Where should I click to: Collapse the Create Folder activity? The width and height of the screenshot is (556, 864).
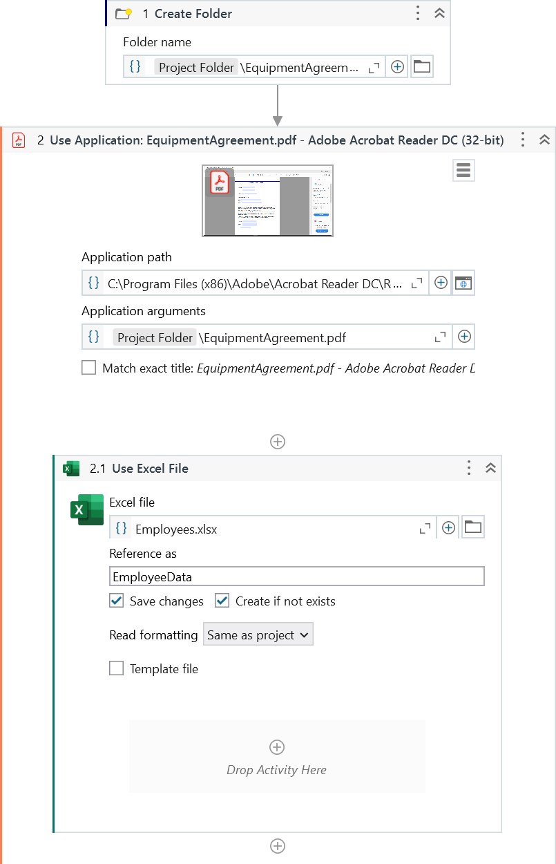coord(440,12)
